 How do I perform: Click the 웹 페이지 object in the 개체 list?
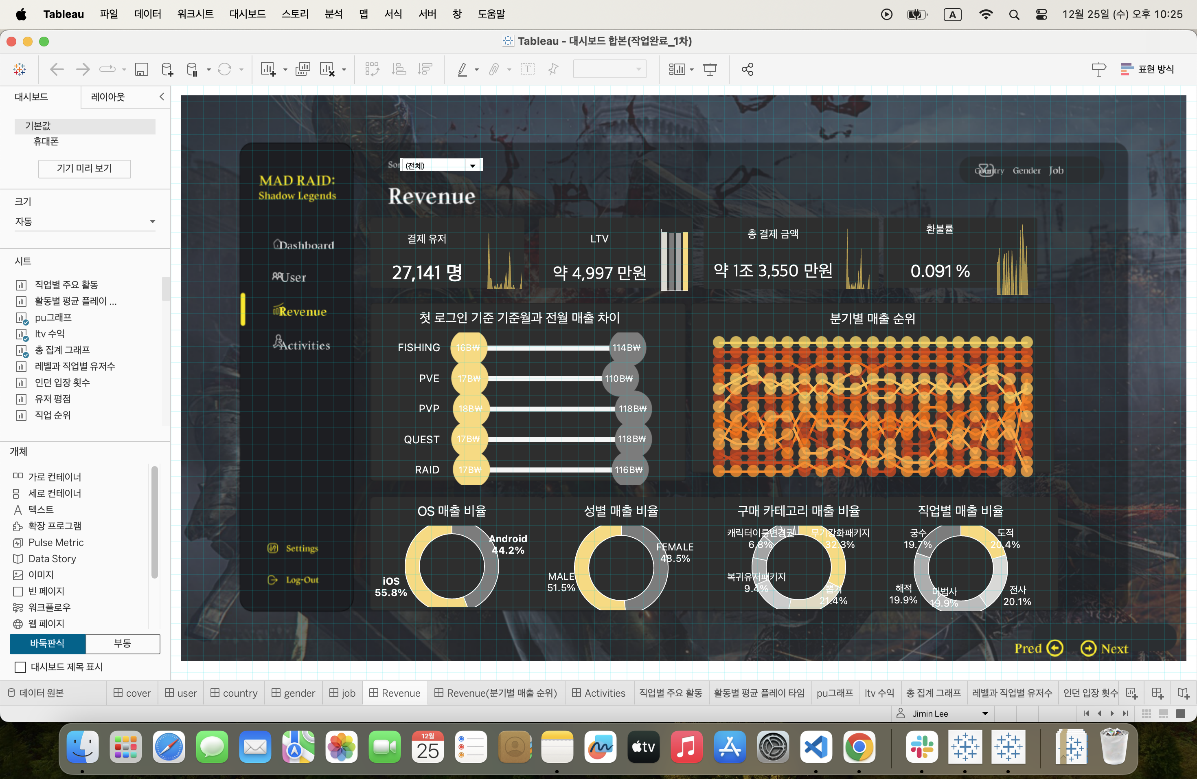tap(46, 623)
